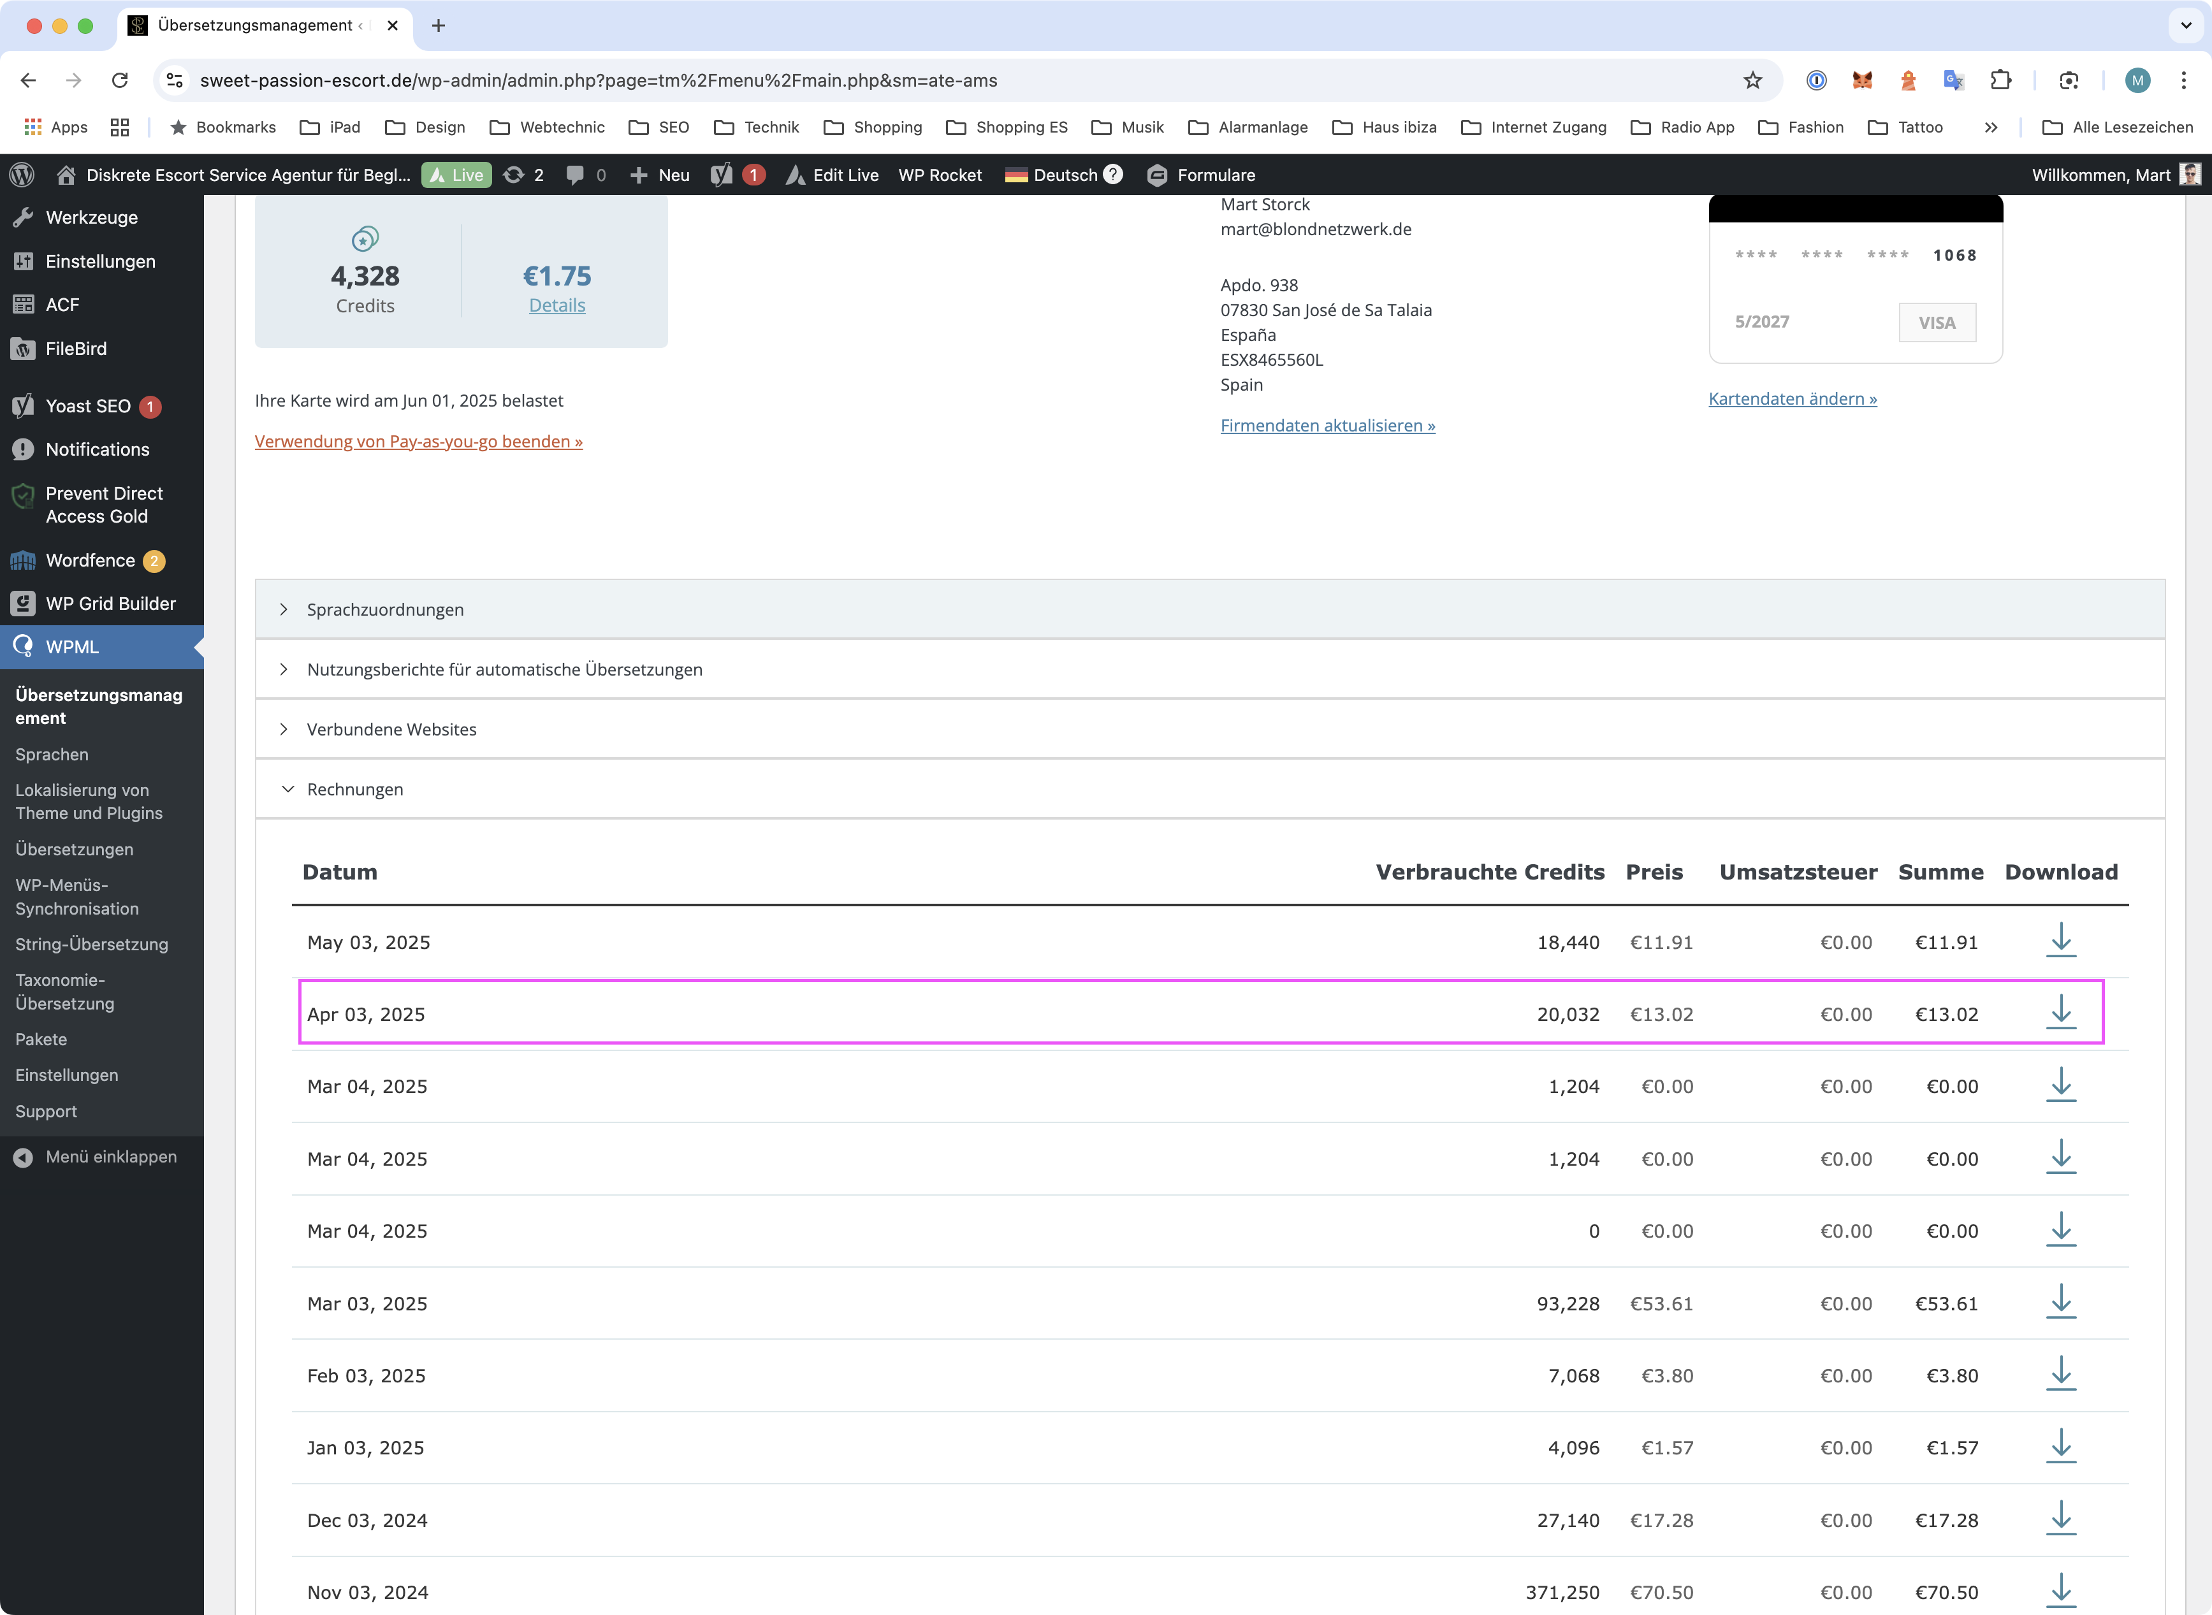Image resolution: width=2212 pixels, height=1615 pixels.
Task: Click Kartendaten ändern link
Action: [1793, 398]
